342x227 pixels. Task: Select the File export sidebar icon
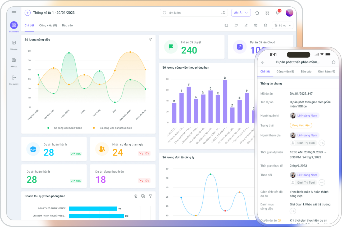pos(14,80)
